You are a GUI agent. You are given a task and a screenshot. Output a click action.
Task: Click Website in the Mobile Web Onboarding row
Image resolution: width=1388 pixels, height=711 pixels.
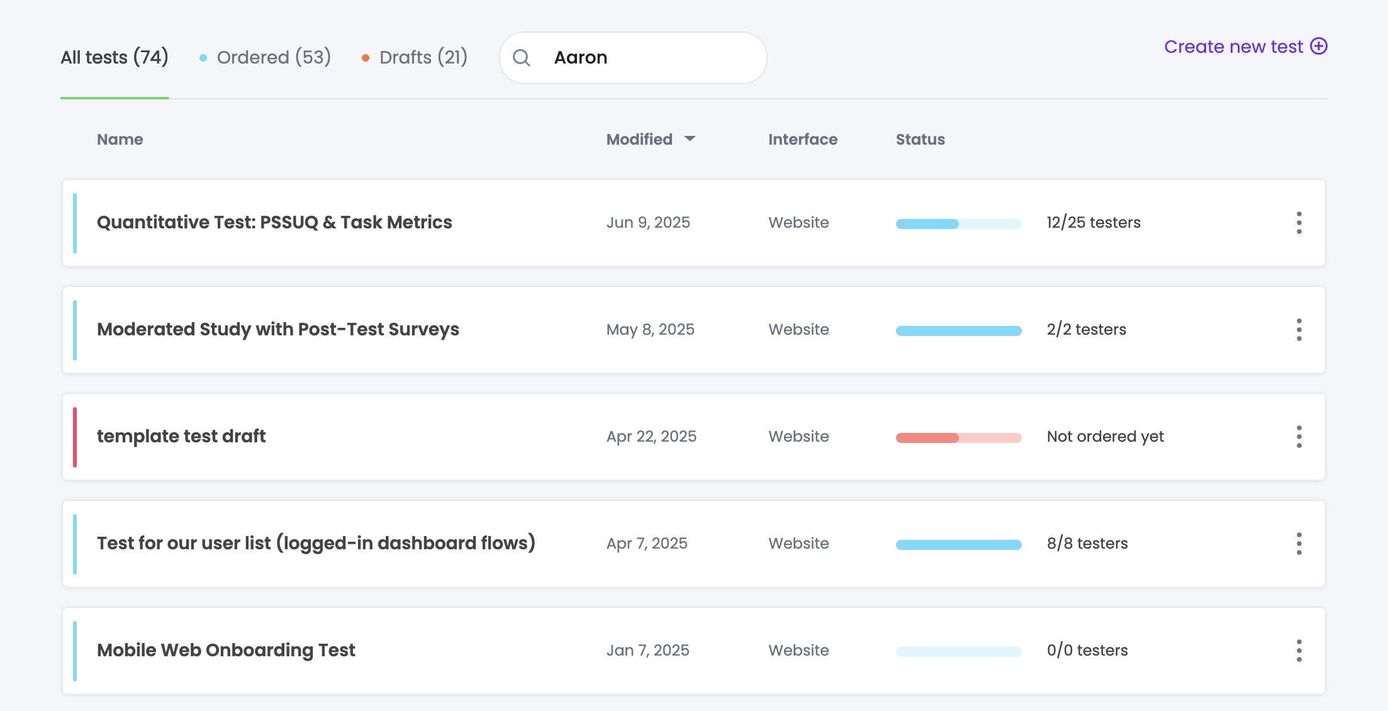pos(798,650)
